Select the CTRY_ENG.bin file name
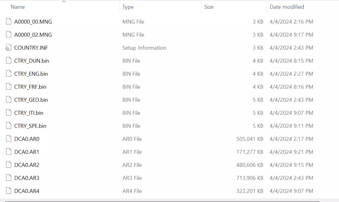 pos(31,74)
